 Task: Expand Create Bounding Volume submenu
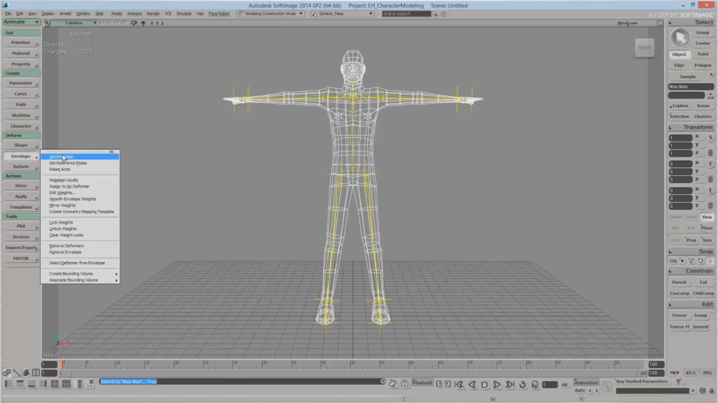[80, 274]
